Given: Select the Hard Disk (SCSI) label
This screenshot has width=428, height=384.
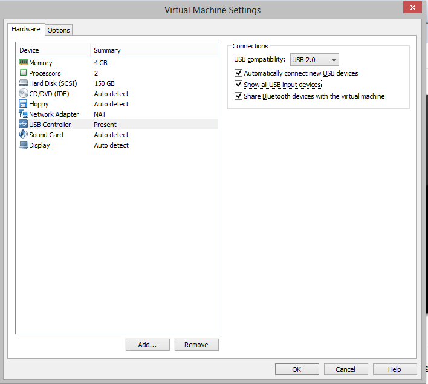Looking at the screenshot, I should pyautogui.click(x=53, y=83).
